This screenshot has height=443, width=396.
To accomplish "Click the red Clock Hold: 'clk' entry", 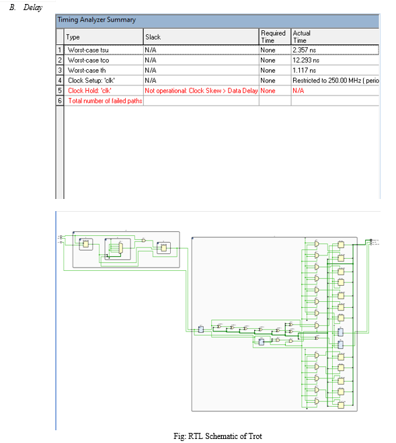I will click(x=89, y=90).
